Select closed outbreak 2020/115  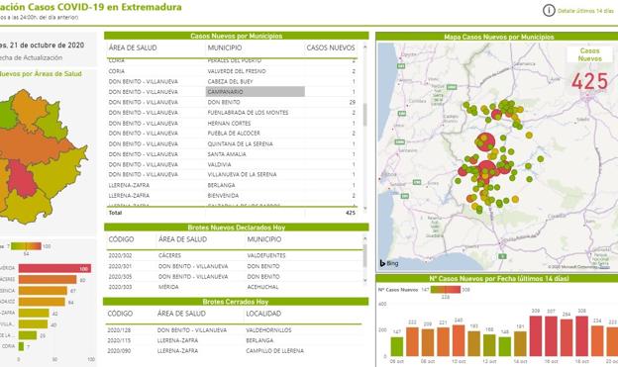coord(119,340)
